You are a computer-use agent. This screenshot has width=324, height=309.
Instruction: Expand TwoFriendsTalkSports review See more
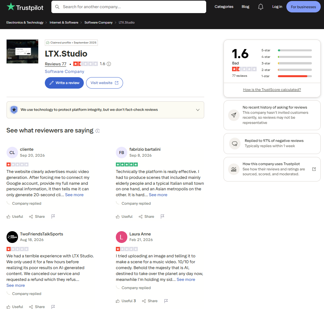pyautogui.click(x=16, y=285)
